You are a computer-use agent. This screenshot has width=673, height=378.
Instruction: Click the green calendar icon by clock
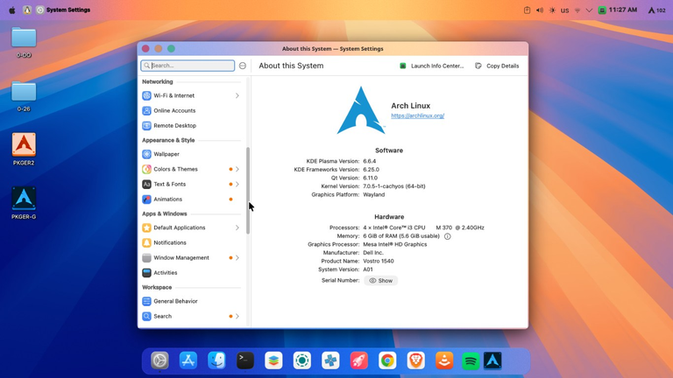point(602,10)
